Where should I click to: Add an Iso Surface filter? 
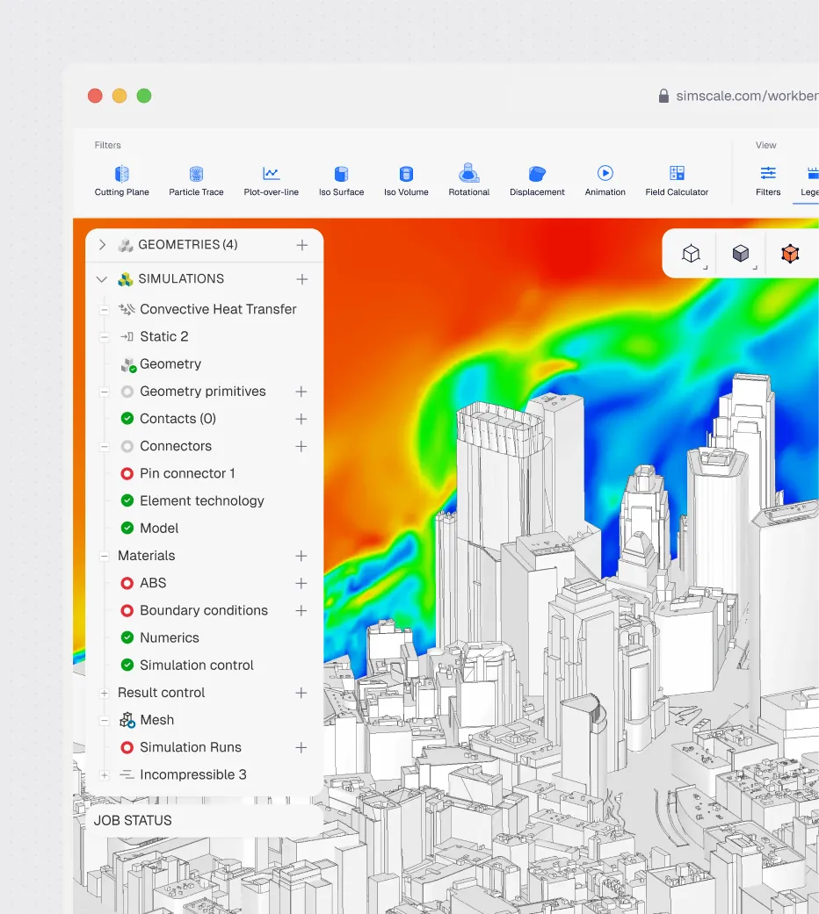click(x=341, y=180)
